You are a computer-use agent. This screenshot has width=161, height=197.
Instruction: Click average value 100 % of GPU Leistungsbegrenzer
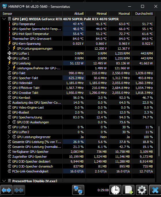click(x=148, y=137)
